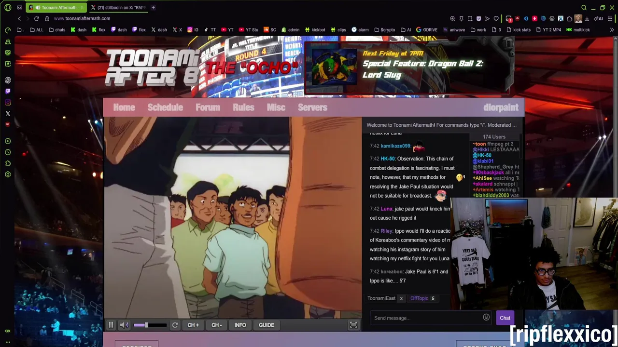Click the address bar URL

click(82, 18)
